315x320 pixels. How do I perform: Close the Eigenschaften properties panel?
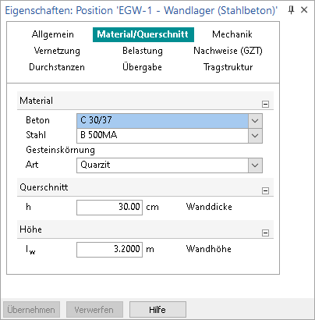[x=304, y=10]
